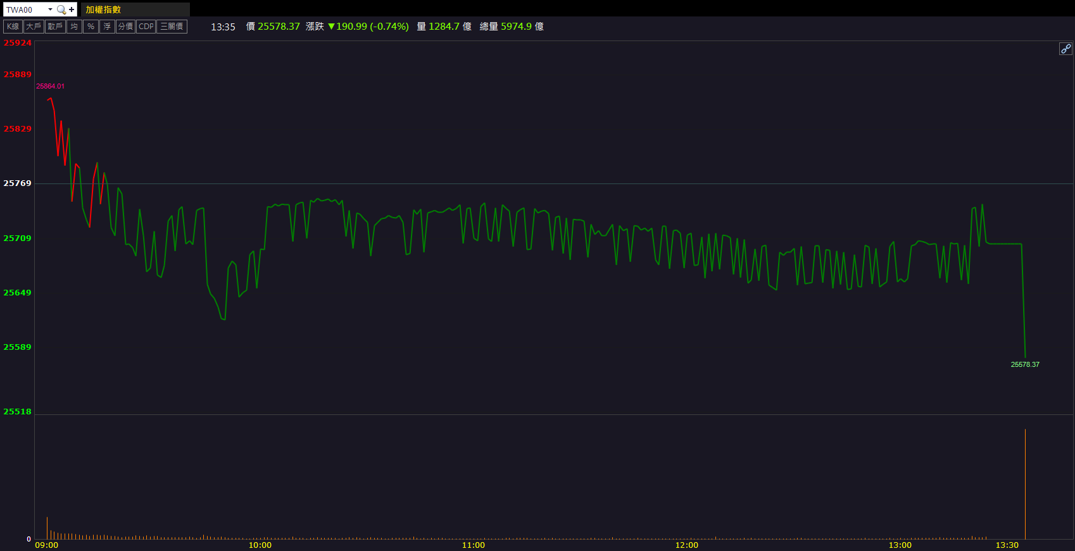
Task: Click the CDP indicator button
Action: pyautogui.click(x=146, y=27)
